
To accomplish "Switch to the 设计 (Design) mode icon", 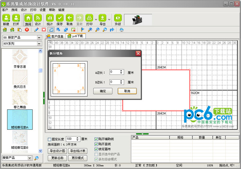I will coord(38,18).
